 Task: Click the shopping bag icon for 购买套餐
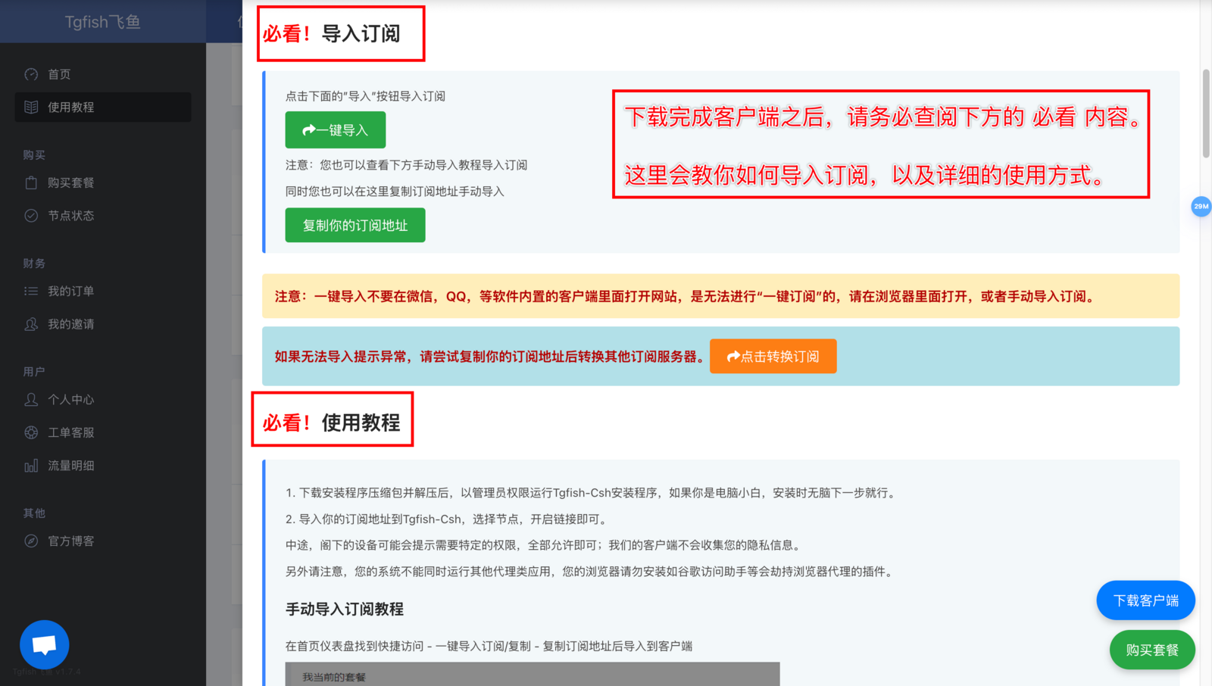pyautogui.click(x=31, y=182)
